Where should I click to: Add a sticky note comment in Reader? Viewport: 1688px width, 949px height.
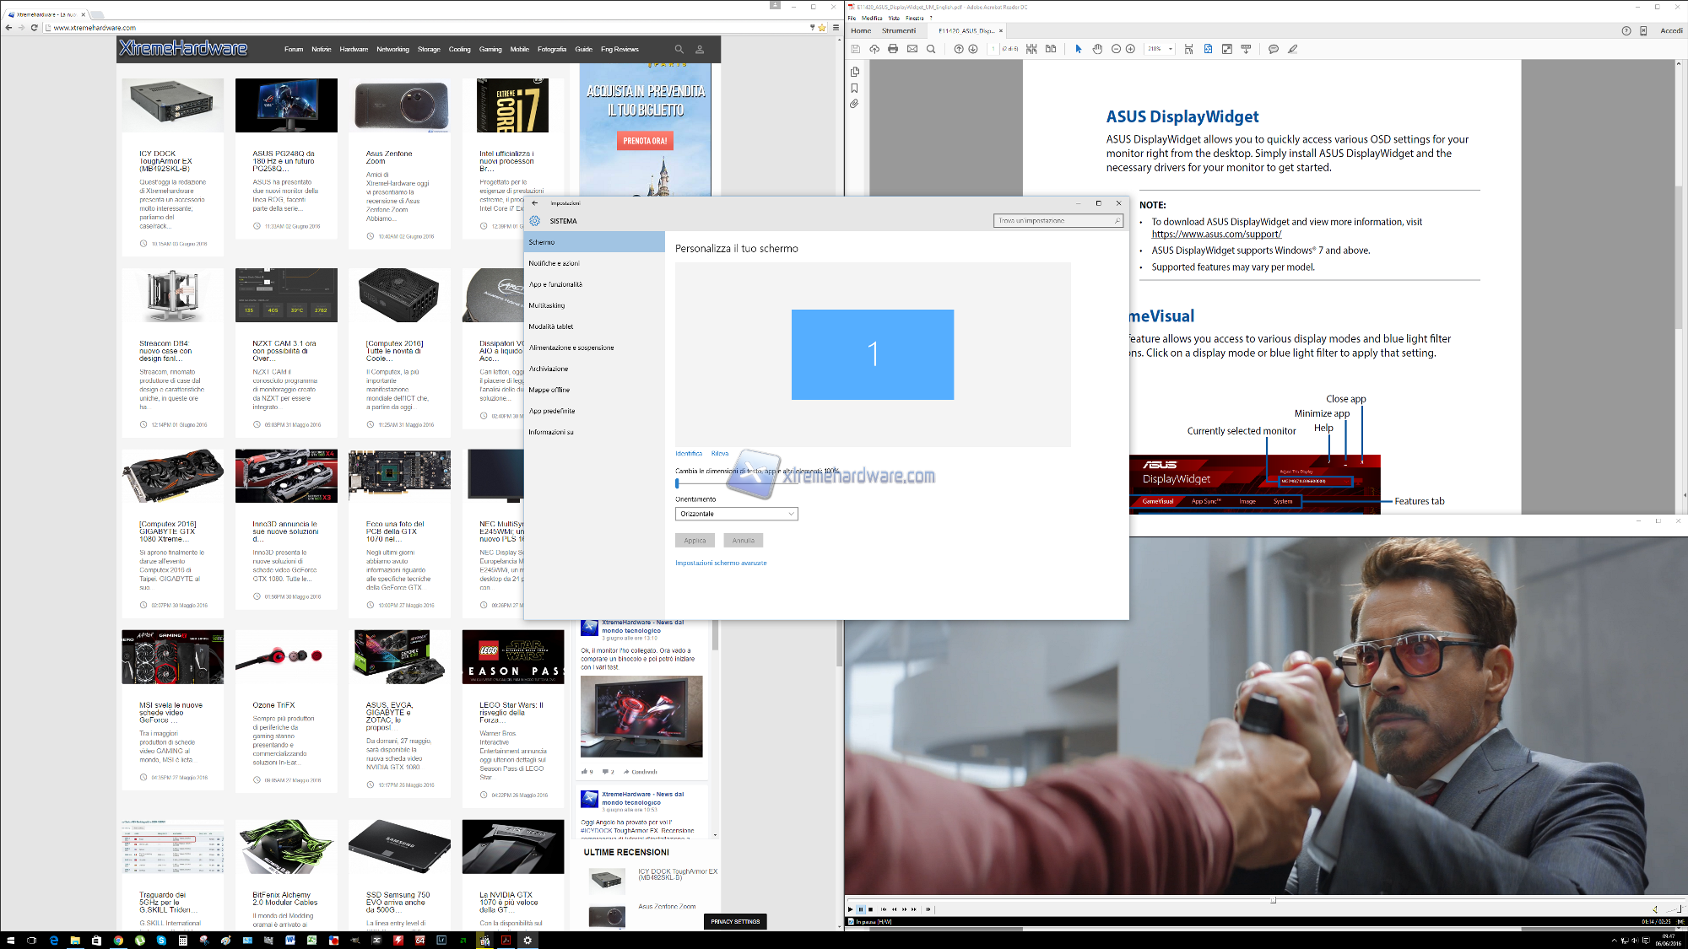[1272, 49]
